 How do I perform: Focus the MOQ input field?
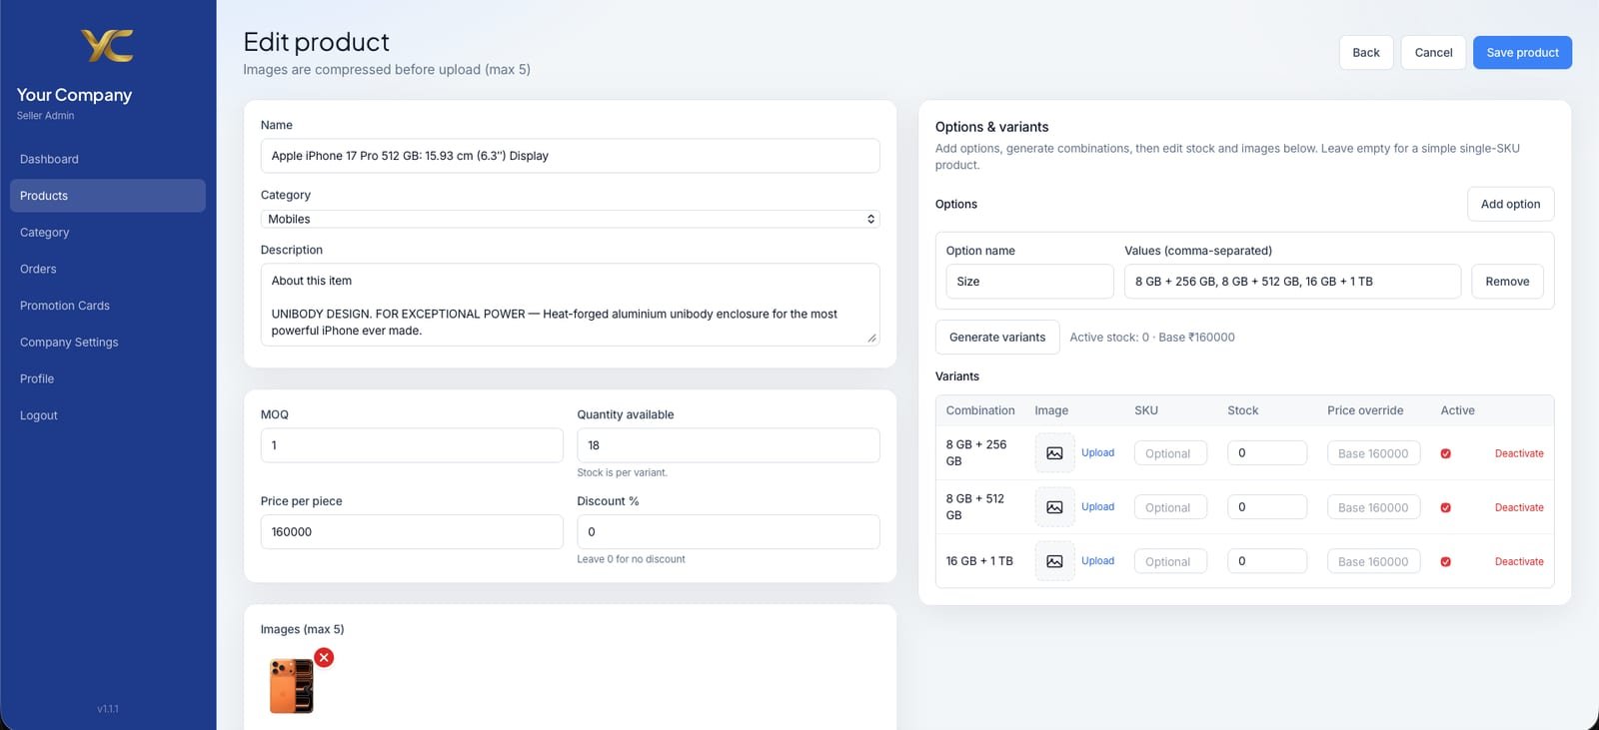[x=412, y=445]
